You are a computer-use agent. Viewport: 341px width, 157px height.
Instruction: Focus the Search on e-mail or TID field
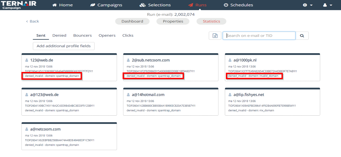point(259,36)
